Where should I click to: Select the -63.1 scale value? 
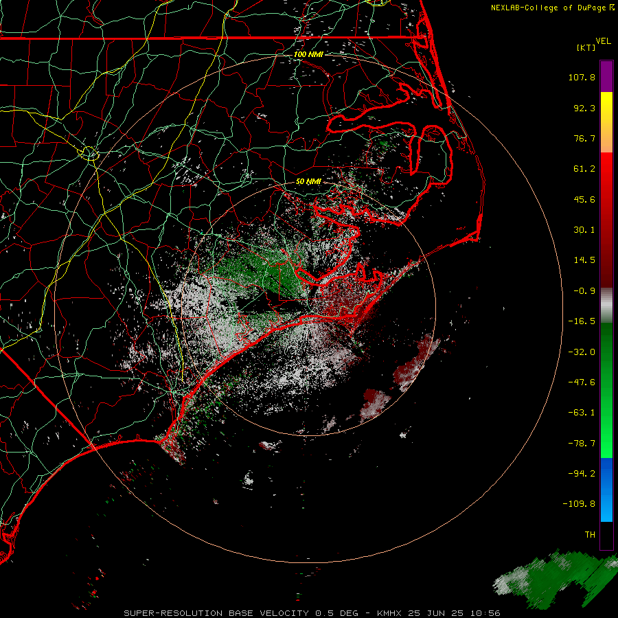pyautogui.click(x=582, y=413)
